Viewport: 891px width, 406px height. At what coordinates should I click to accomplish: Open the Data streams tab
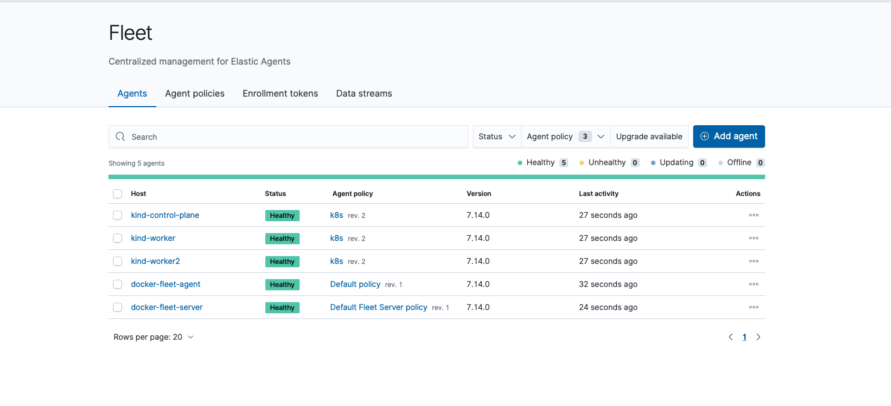(364, 93)
